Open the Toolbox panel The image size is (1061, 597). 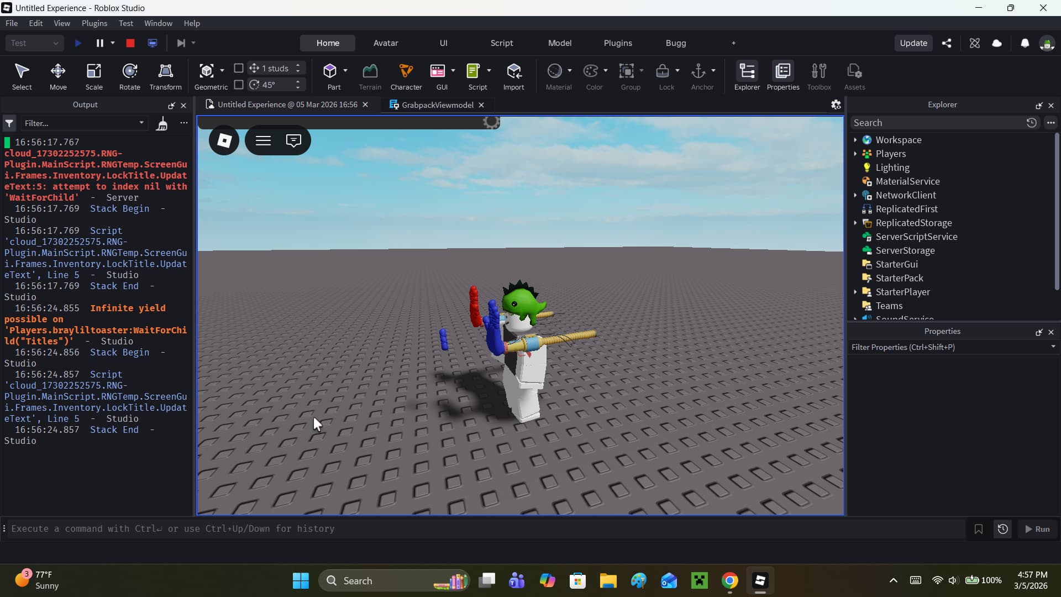click(819, 76)
